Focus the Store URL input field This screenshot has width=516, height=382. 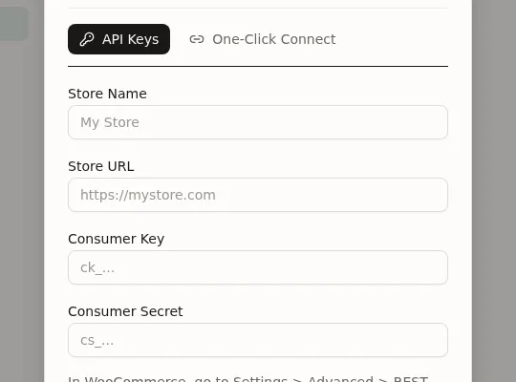click(258, 195)
